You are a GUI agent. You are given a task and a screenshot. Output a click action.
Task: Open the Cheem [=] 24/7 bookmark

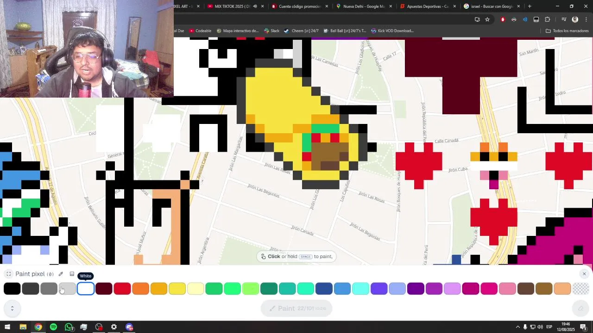pyautogui.click(x=301, y=31)
